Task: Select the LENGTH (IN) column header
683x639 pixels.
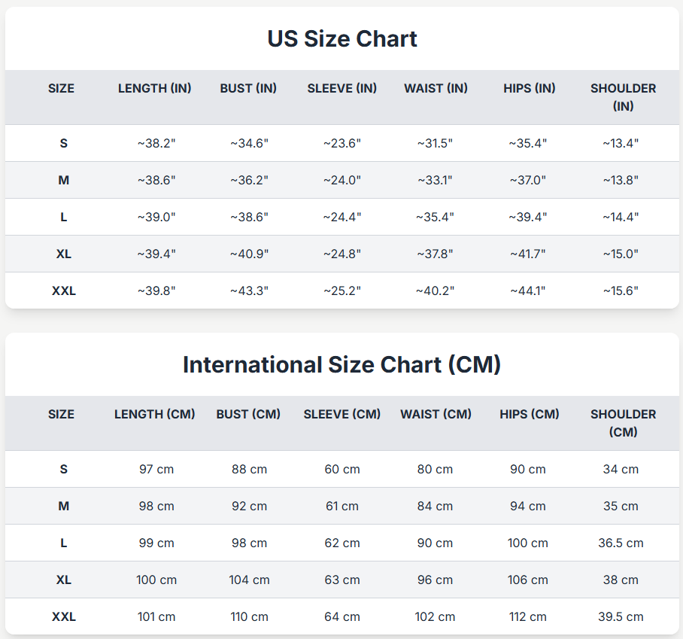Action: tap(155, 89)
